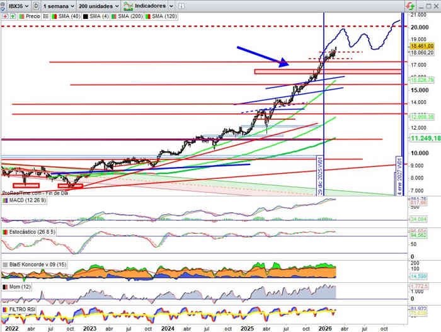Click the Indicadores button
Screen dimensions: 441x332
coord(145,6)
